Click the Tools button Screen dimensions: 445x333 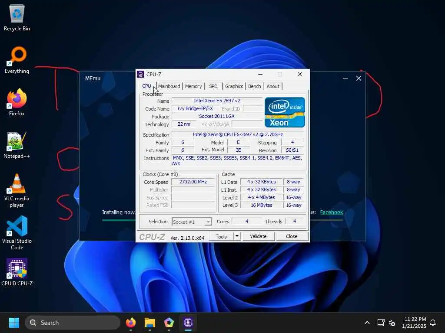tap(221, 236)
